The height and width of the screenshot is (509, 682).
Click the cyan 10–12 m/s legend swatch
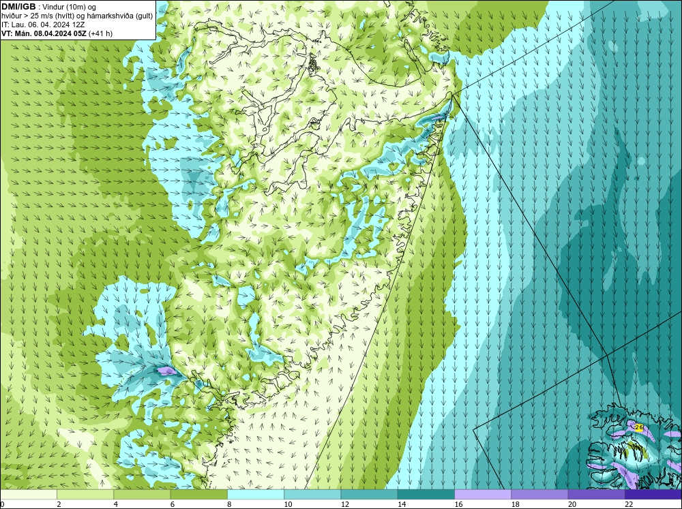point(312,494)
